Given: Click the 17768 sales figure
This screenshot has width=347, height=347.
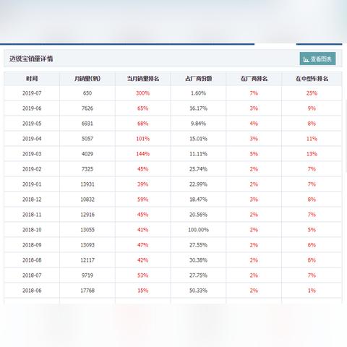Looking at the screenshot, I should 87,291.
